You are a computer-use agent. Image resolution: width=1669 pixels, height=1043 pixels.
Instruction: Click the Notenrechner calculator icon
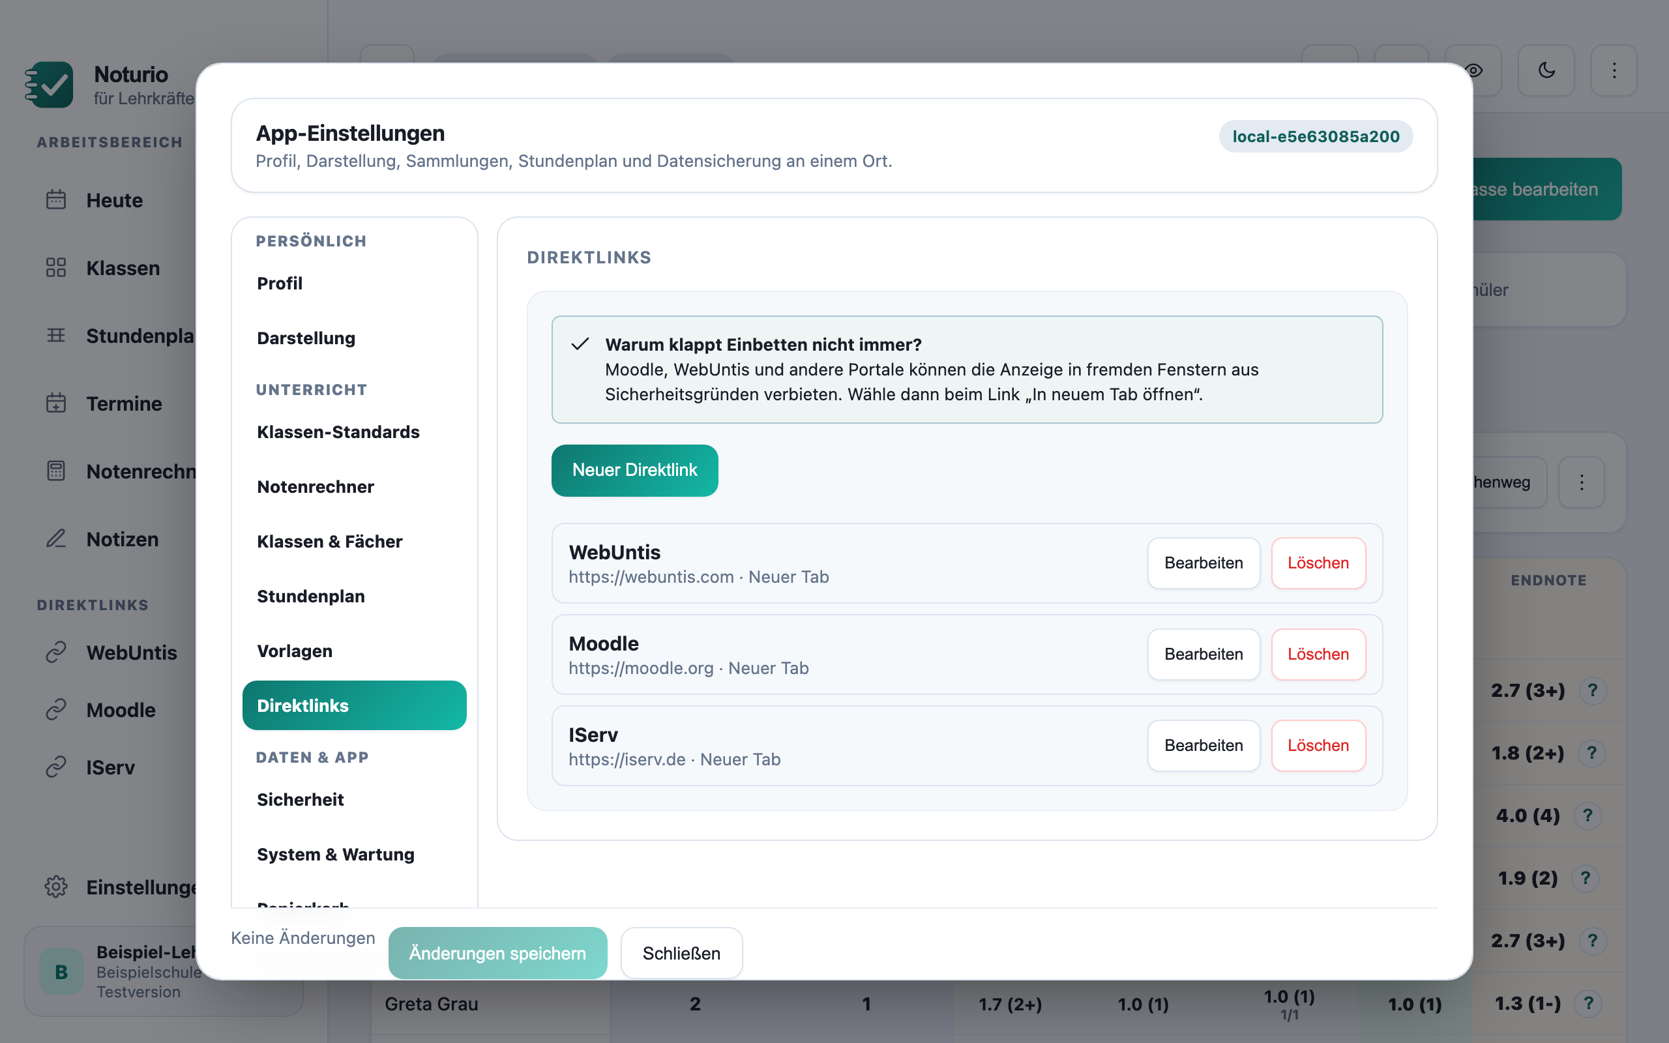pyautogui.click(x=56, y=471)
